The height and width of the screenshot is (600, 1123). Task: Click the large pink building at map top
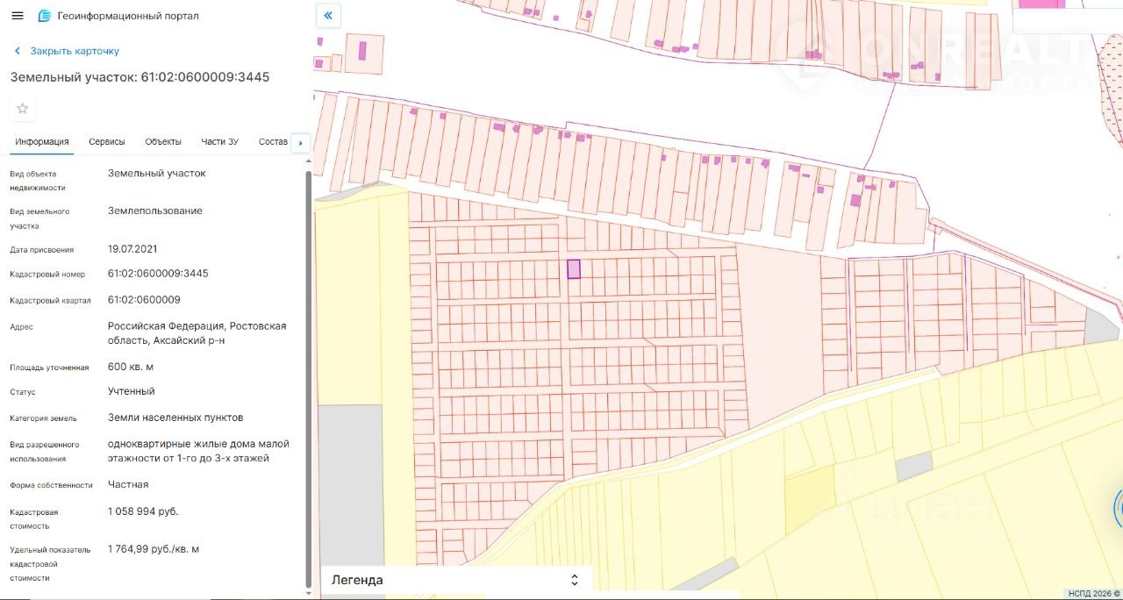pos(1041,4)
